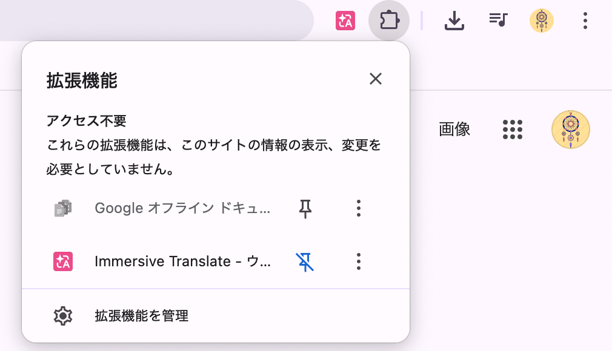Open options menu for Immersive Translate
The width and height of the screenshot is (612, 351).
coord(358,261)
